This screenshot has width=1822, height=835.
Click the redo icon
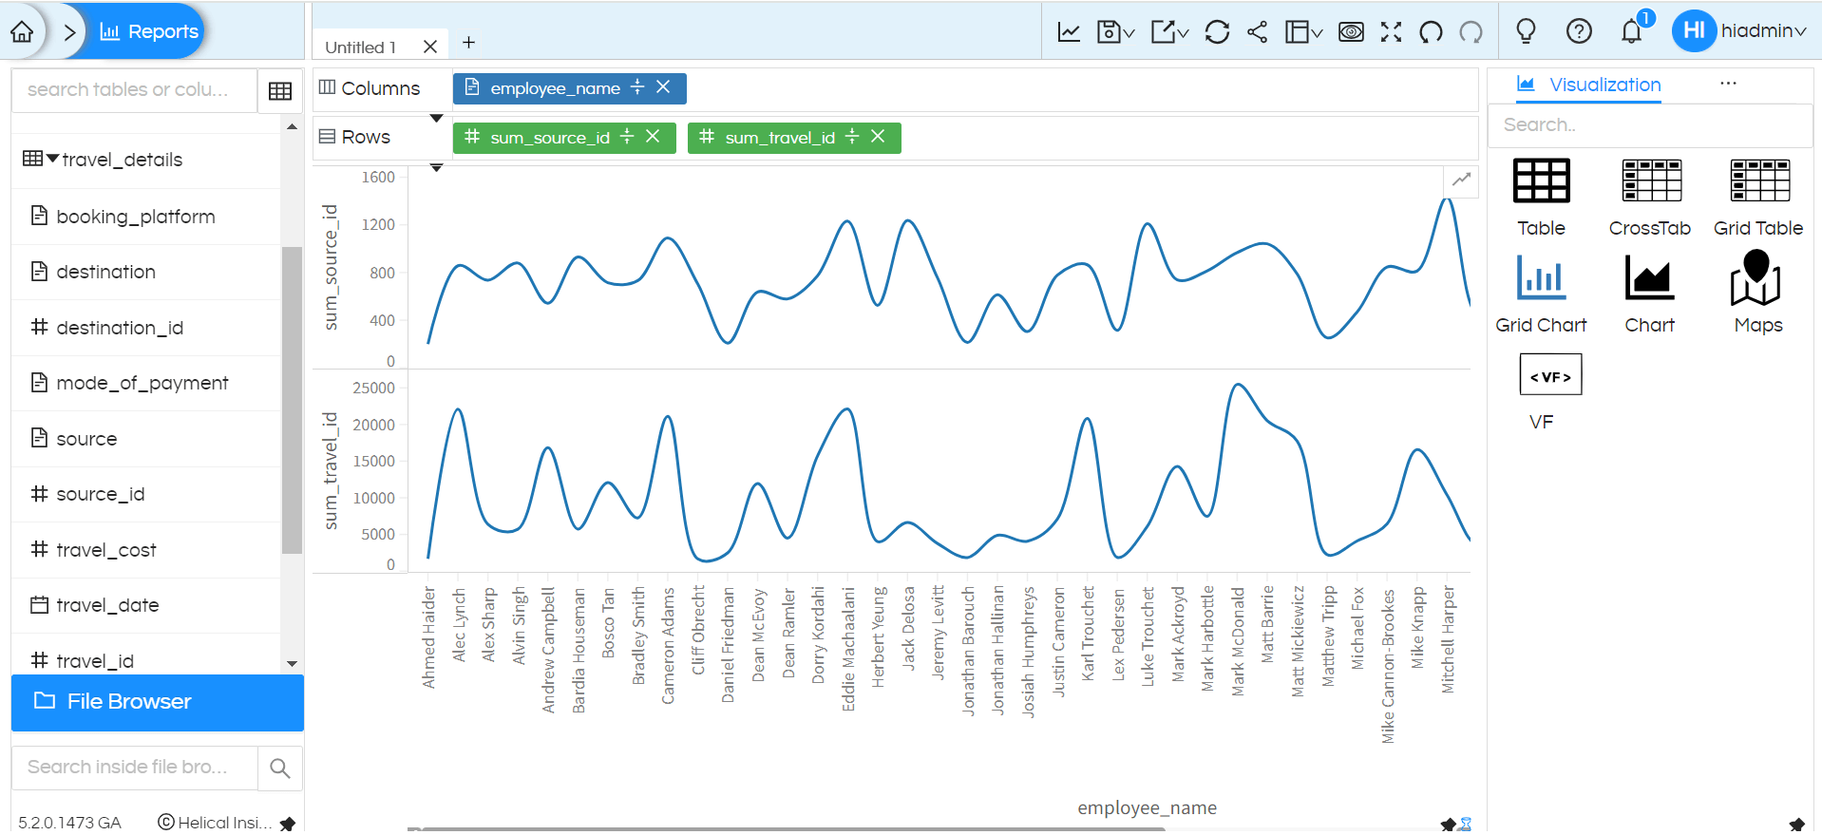coord(1471,31)
